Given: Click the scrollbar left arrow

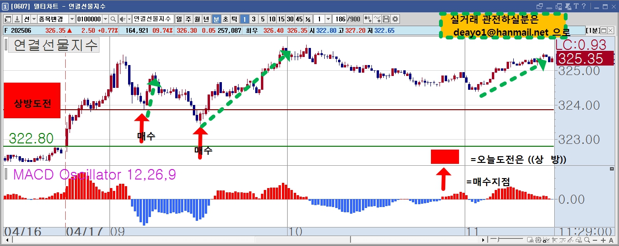Looking at the screenshot, I should (x=7, y=240).
